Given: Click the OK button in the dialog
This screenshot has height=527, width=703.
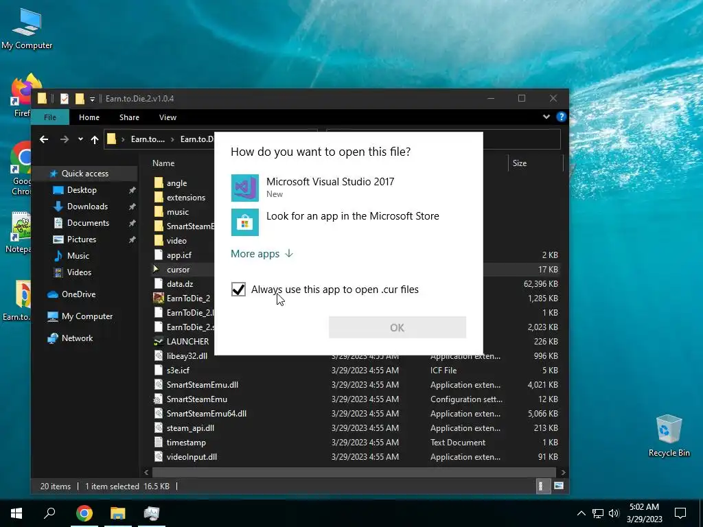Looking at the screenshot, I should (397, 327).
